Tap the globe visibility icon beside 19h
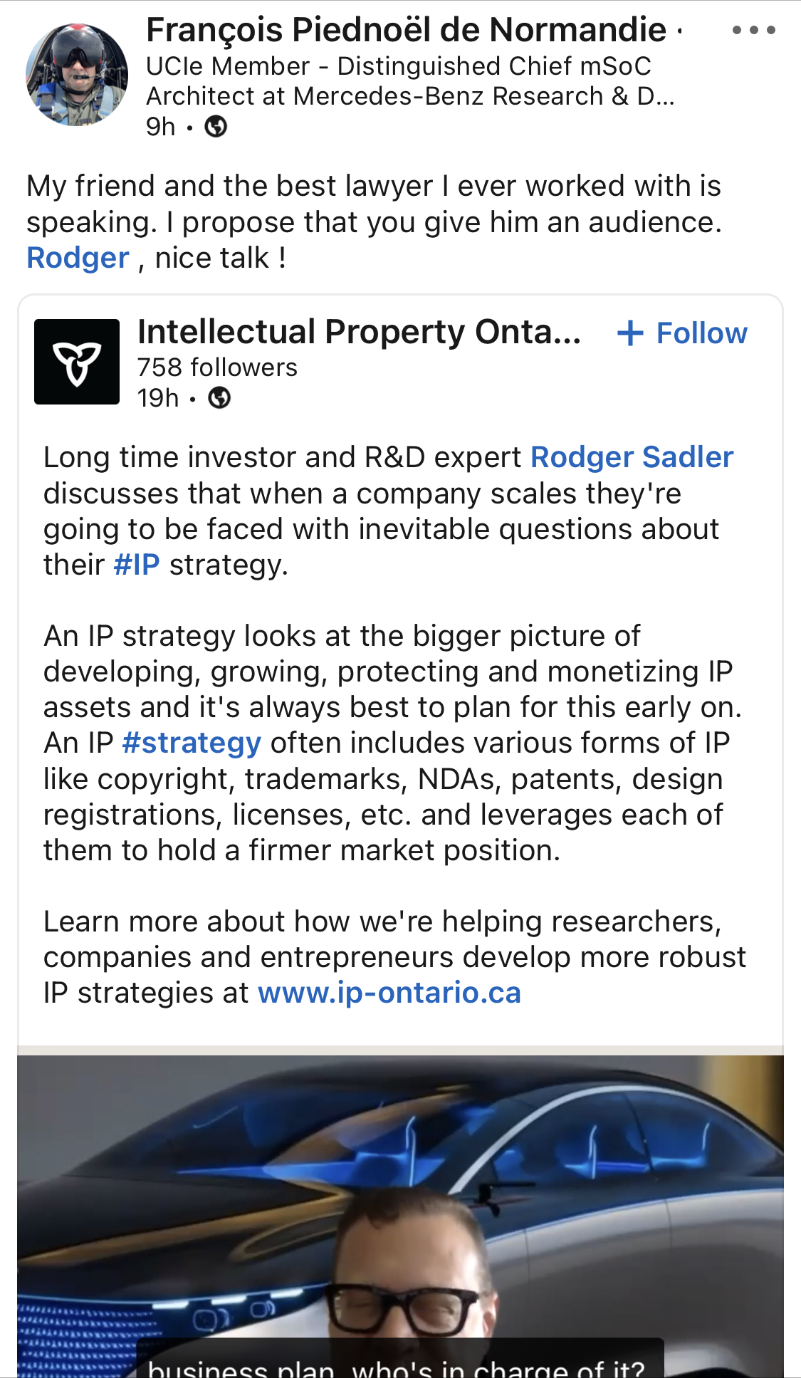Image resolution: width=801 pixels, height=1378 pixels. [219, 397]
